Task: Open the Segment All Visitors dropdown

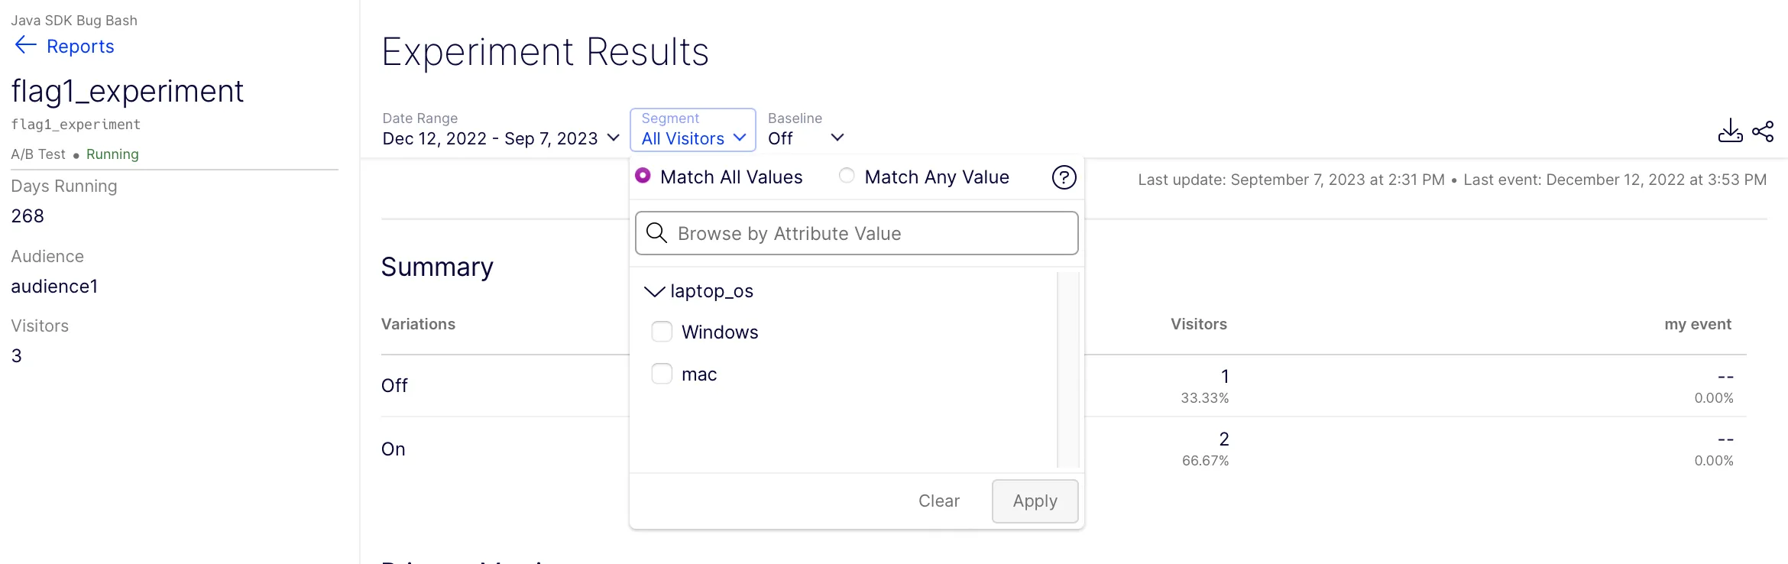Action: point(693,130)
